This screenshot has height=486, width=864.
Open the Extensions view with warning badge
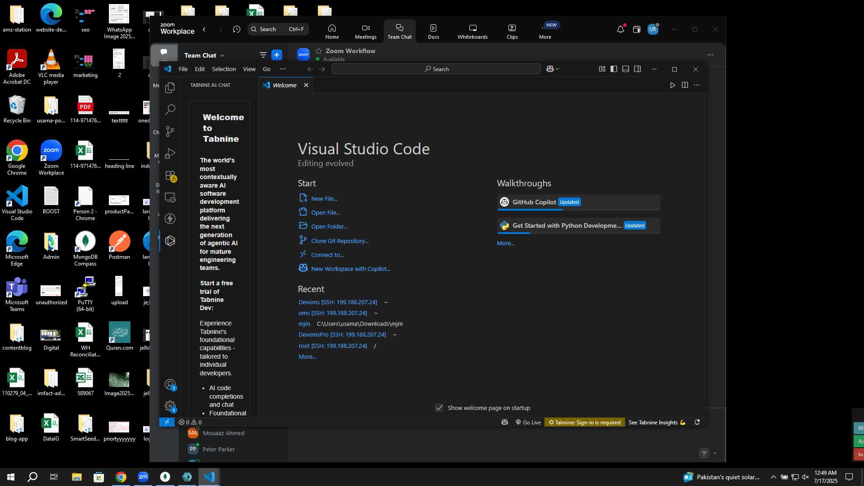(x=170, y=175)
